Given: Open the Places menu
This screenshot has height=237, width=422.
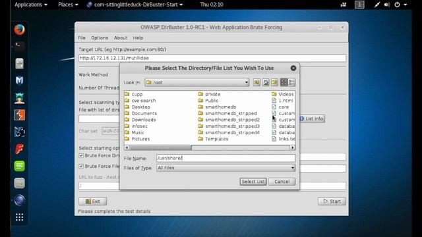Looking at the screenshot, I should coord(68,5).
